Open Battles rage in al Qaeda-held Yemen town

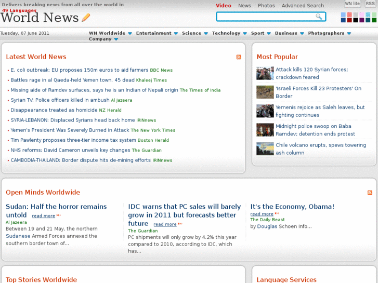pyautogui.click(x=72, y=80)
